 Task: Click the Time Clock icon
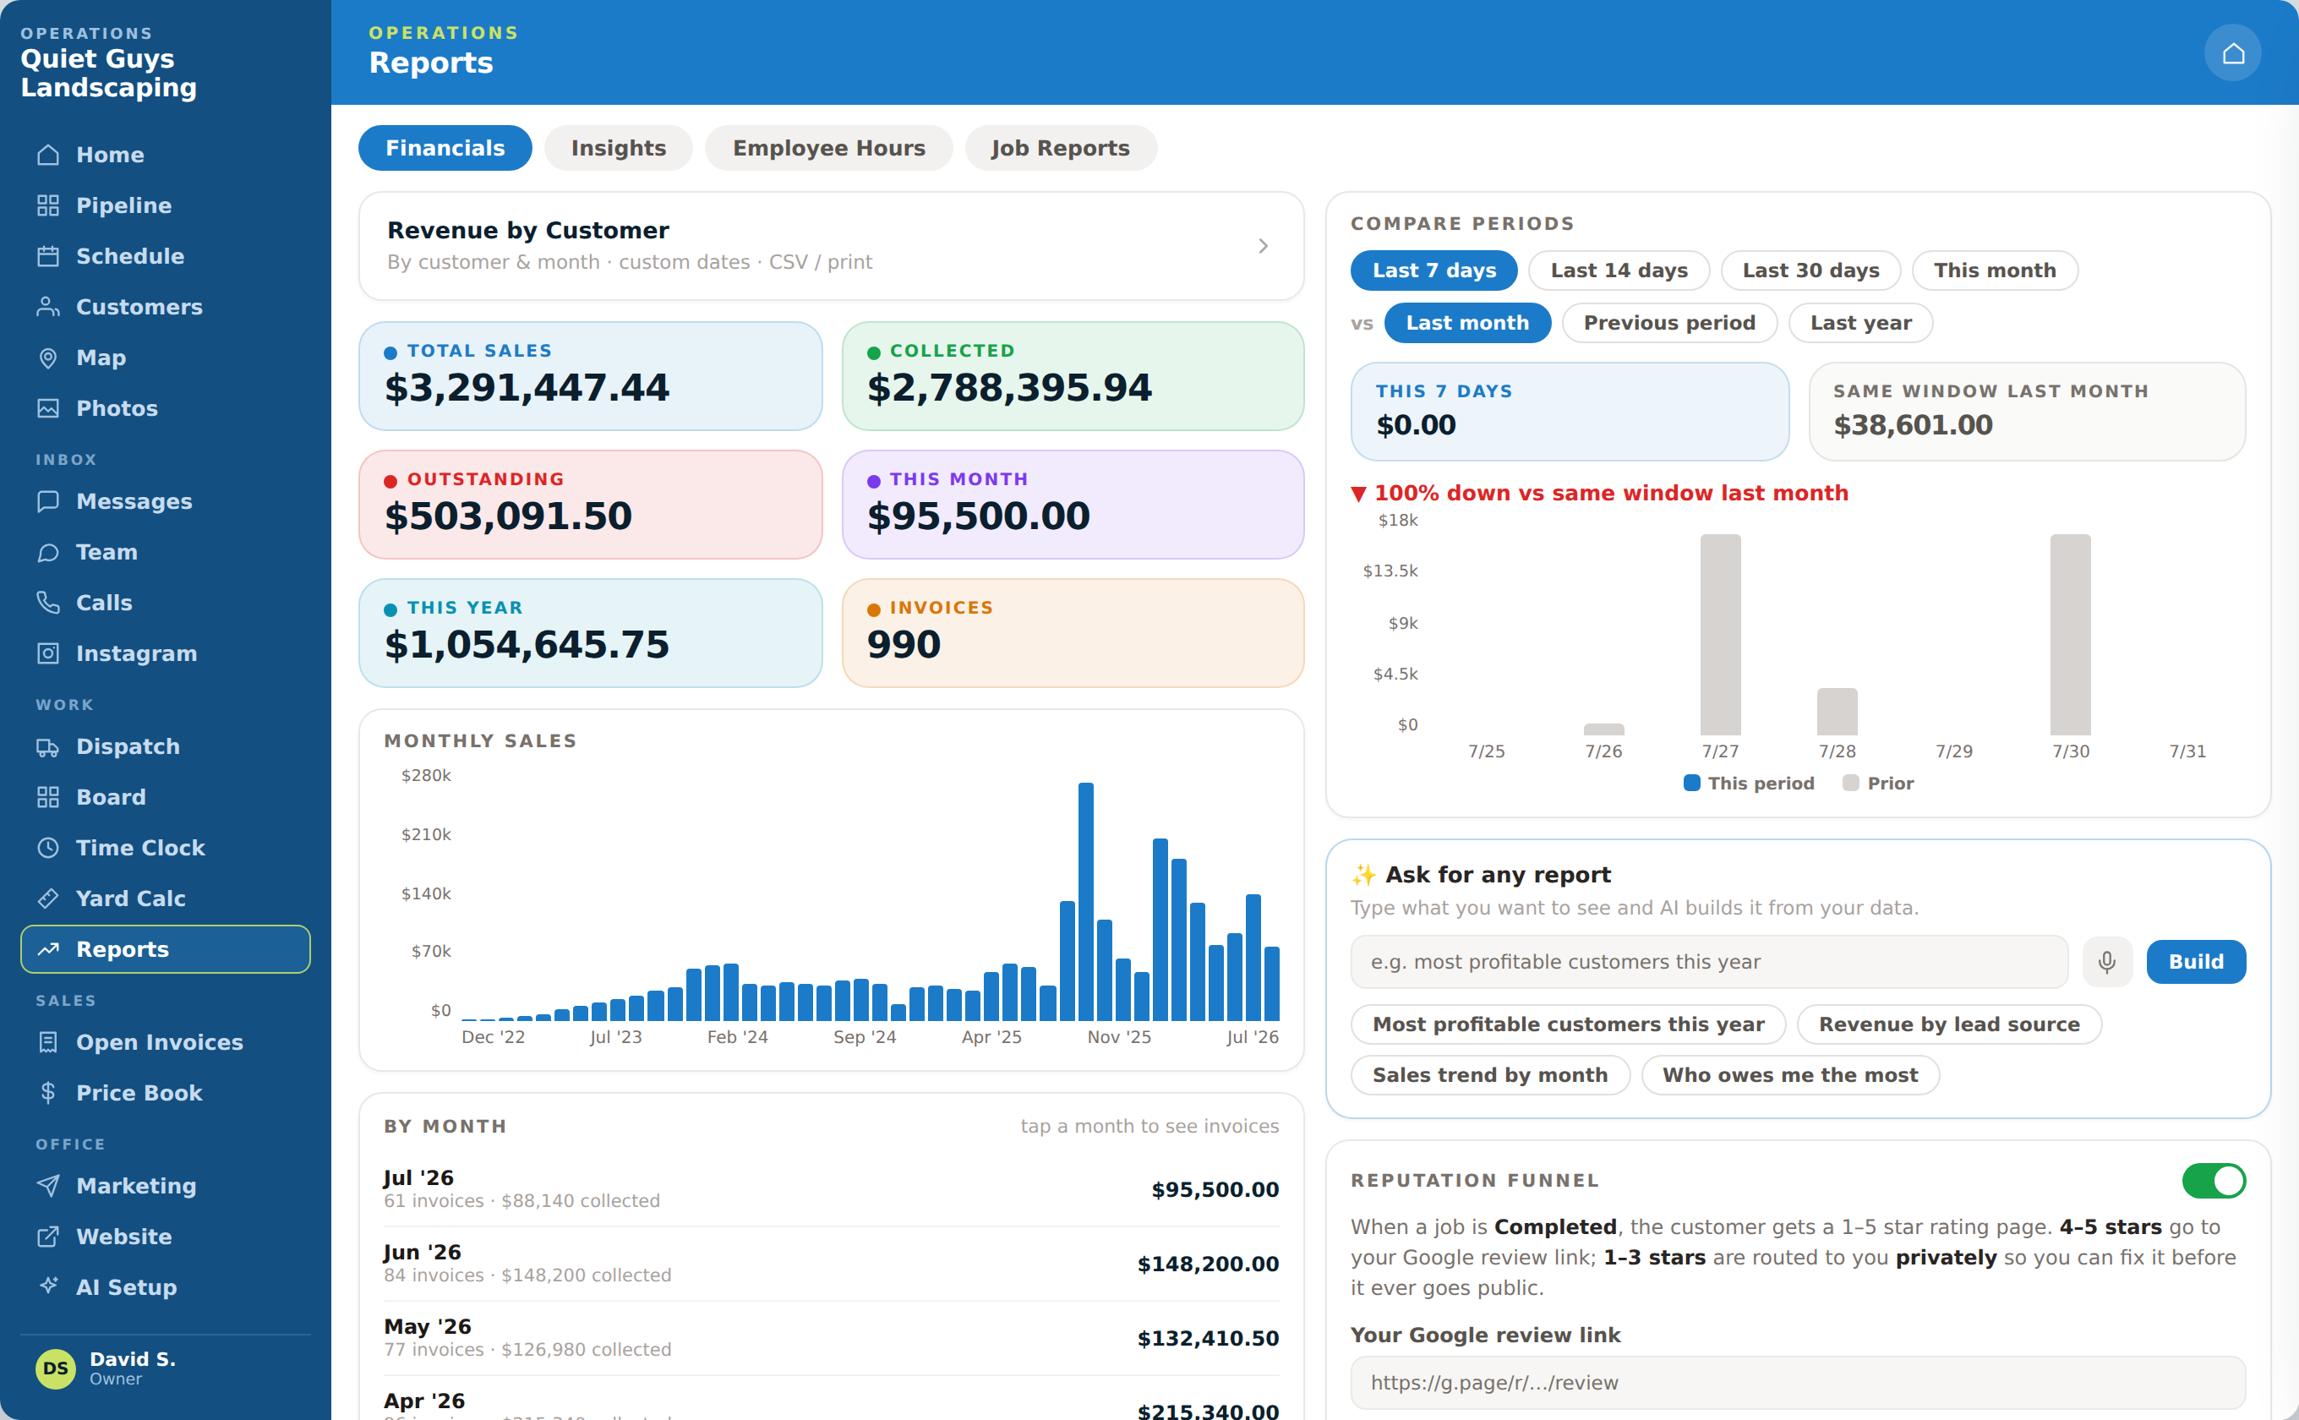(48, 848)
